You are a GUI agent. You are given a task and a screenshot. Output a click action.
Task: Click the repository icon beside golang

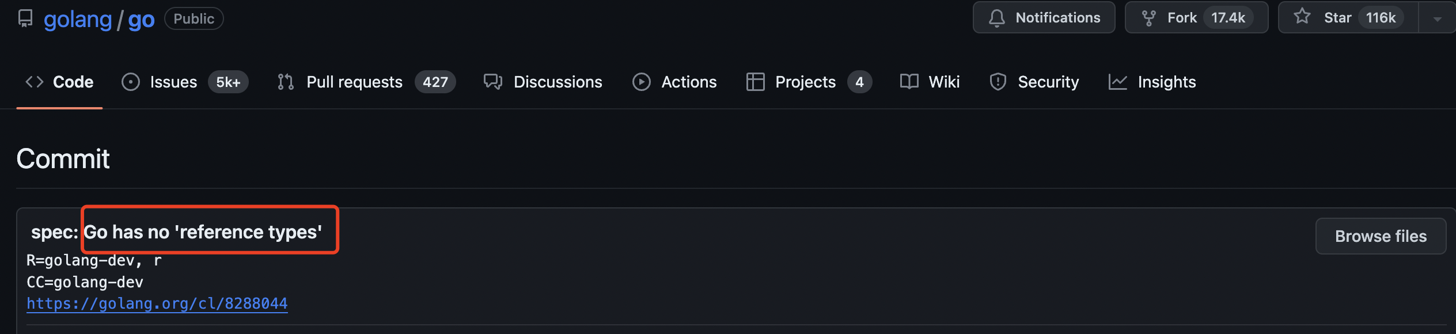[x=25, y=18]
